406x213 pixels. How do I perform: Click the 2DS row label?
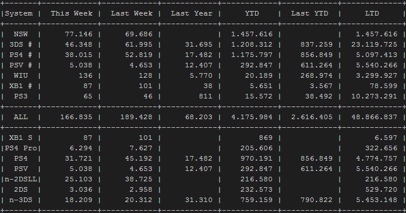point(21,189)
